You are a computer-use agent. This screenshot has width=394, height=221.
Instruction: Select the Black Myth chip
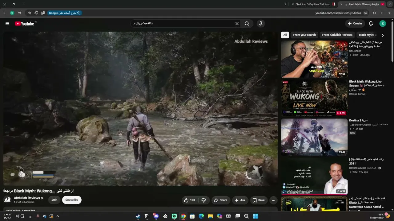pyautogui.click(x=367, y=35)
